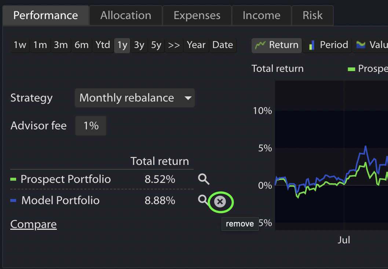The width and height of the screenshot is (388, 269).
Task: Open the Risk tab
Action: [313, 15]
